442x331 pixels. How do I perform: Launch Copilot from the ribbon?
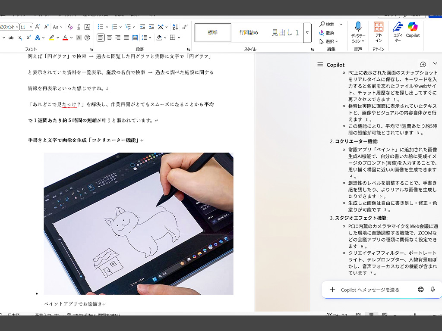point(413,30)
